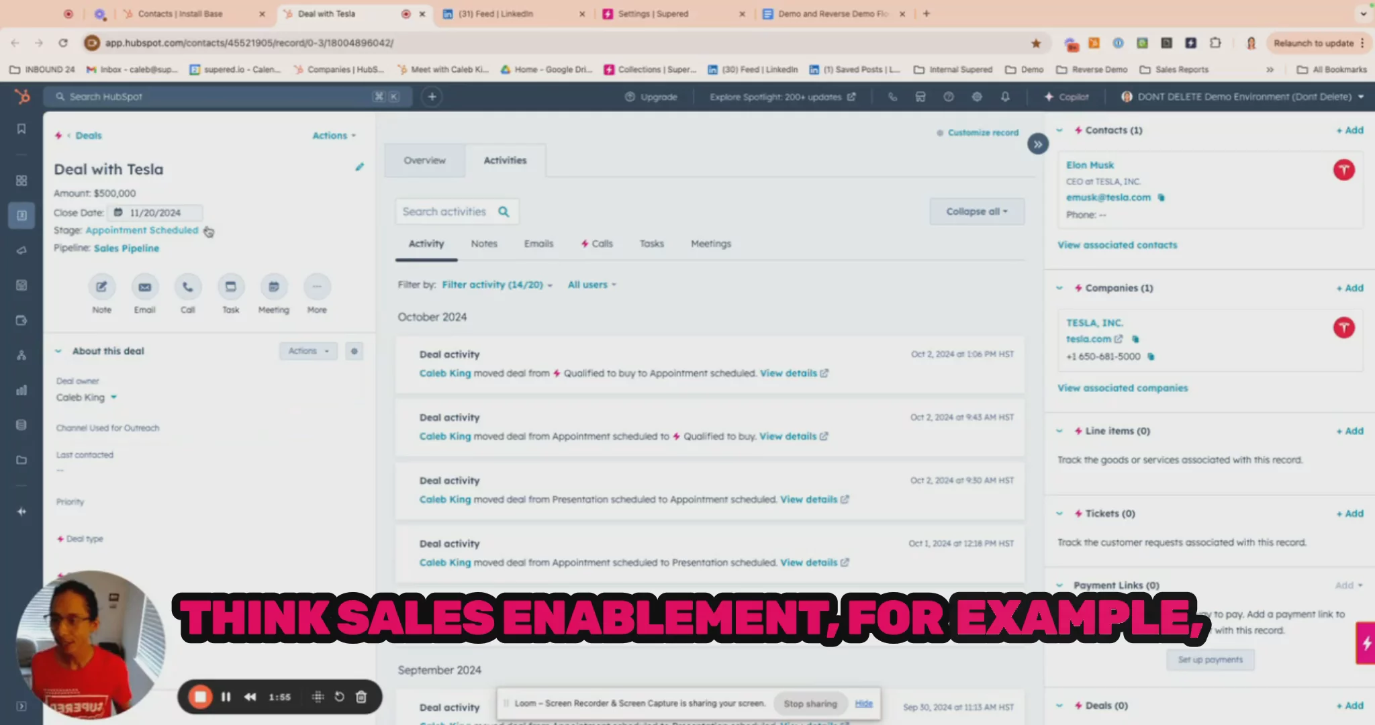The height and width of the screenshot is (725, 1375).
Task: Click the Note icon on deal card
Action: [101, 287]
